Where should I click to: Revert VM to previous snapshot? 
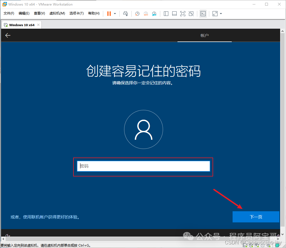[146, 14]
